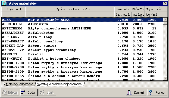Select the BETON-2200 row
The width and height of the screenshot is (169, 98).
82,67
